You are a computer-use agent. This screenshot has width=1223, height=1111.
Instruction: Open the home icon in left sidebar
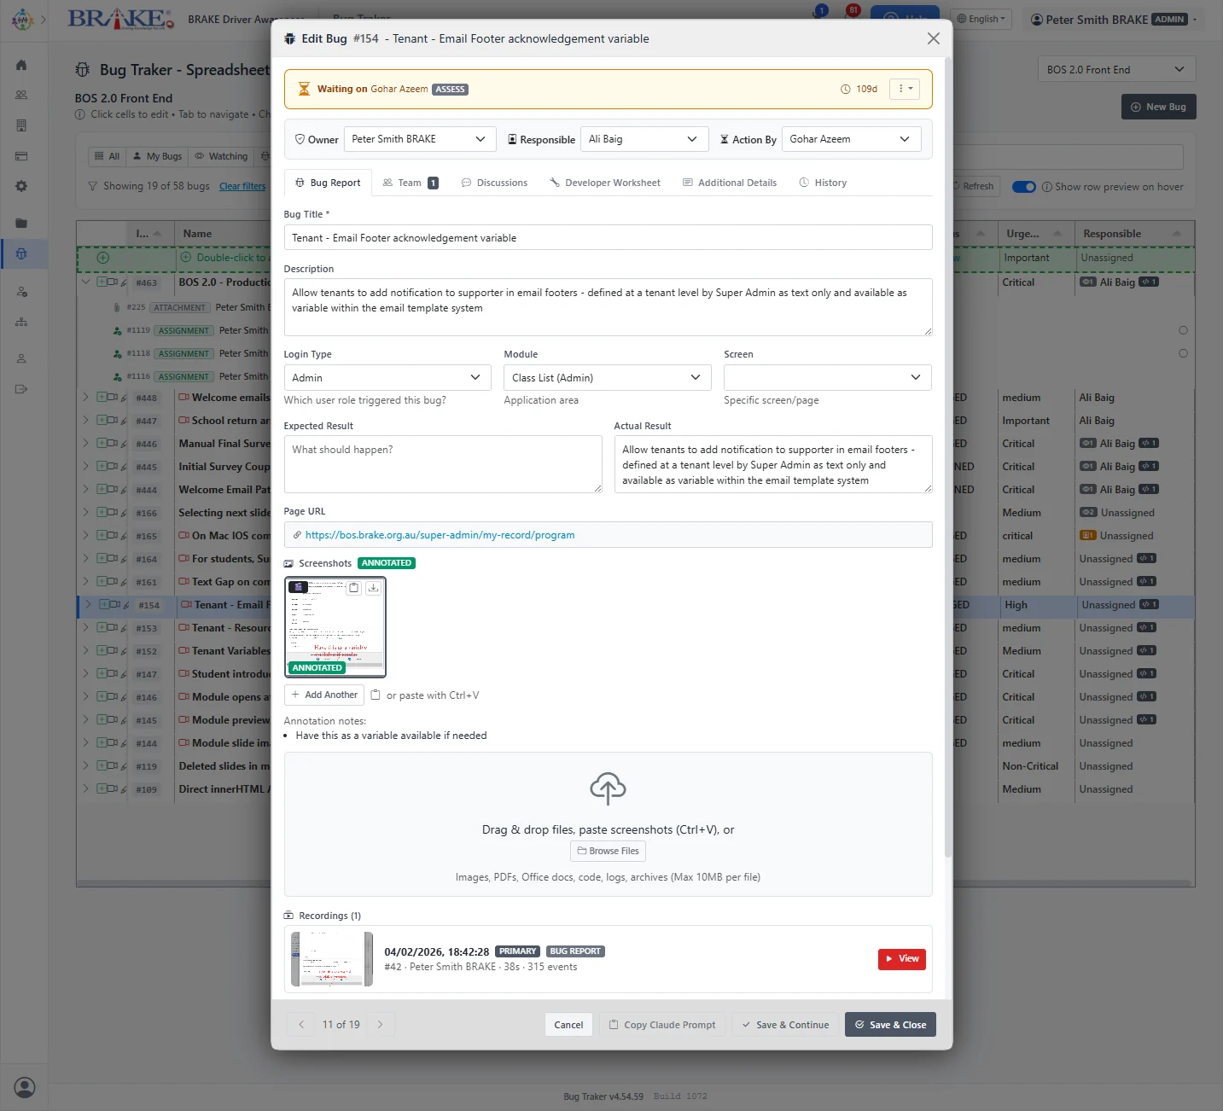pos(21,65)
